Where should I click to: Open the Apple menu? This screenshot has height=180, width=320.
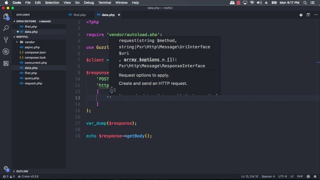pyautogui.click(x=6, y=2)
